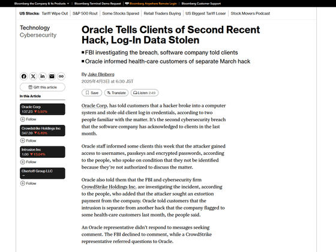This screenshot has height=252, width=336.
Task: Go to Technology section
Action: [x=35, y=28]
